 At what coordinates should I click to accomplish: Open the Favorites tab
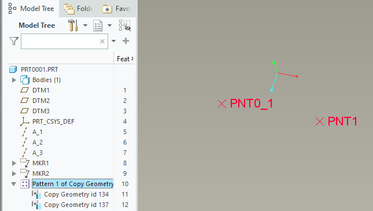click(x=117, y=9)
